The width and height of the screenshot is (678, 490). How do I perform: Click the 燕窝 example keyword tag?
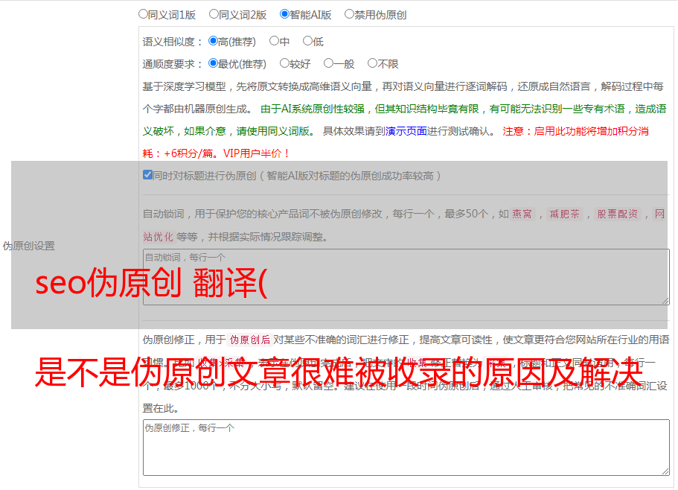click(522, 214)
